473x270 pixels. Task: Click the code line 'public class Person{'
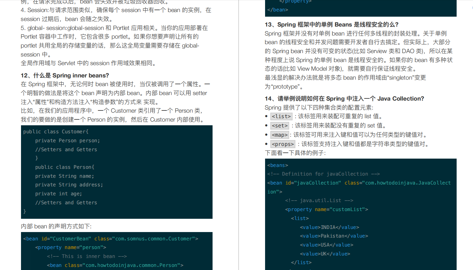65,167
